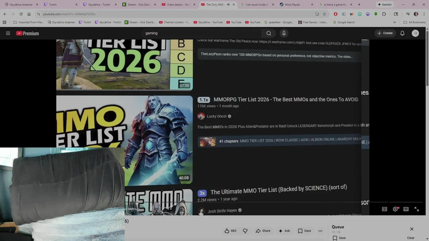Screen dimensions: 429x241
Task: Click the search magnifier button
Action: [x=269, y=33]
